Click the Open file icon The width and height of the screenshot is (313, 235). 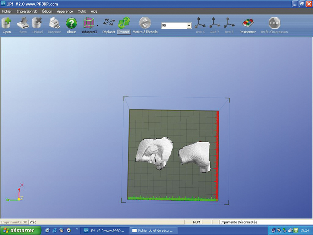click(x=7, y=23)
